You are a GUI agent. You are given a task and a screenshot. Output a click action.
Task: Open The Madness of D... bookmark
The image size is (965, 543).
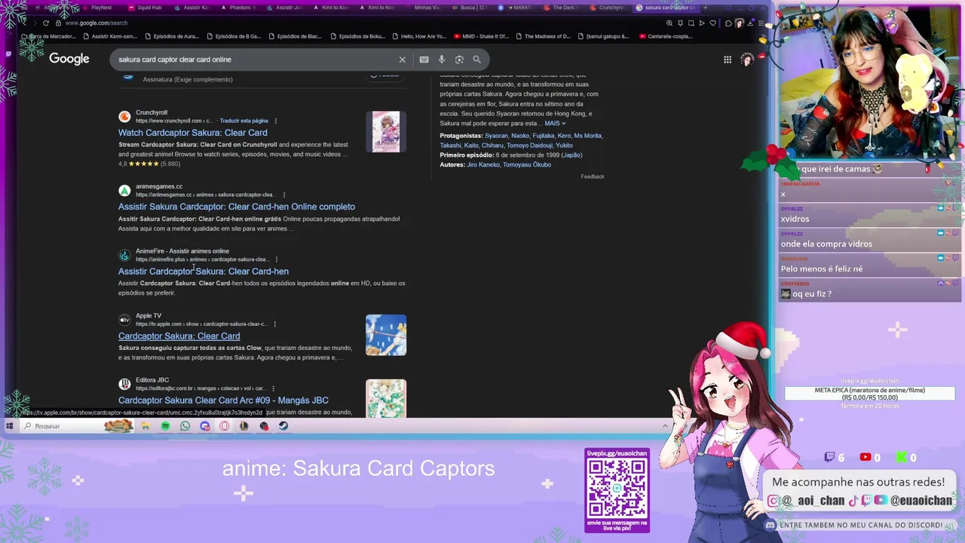coord(543,36)
